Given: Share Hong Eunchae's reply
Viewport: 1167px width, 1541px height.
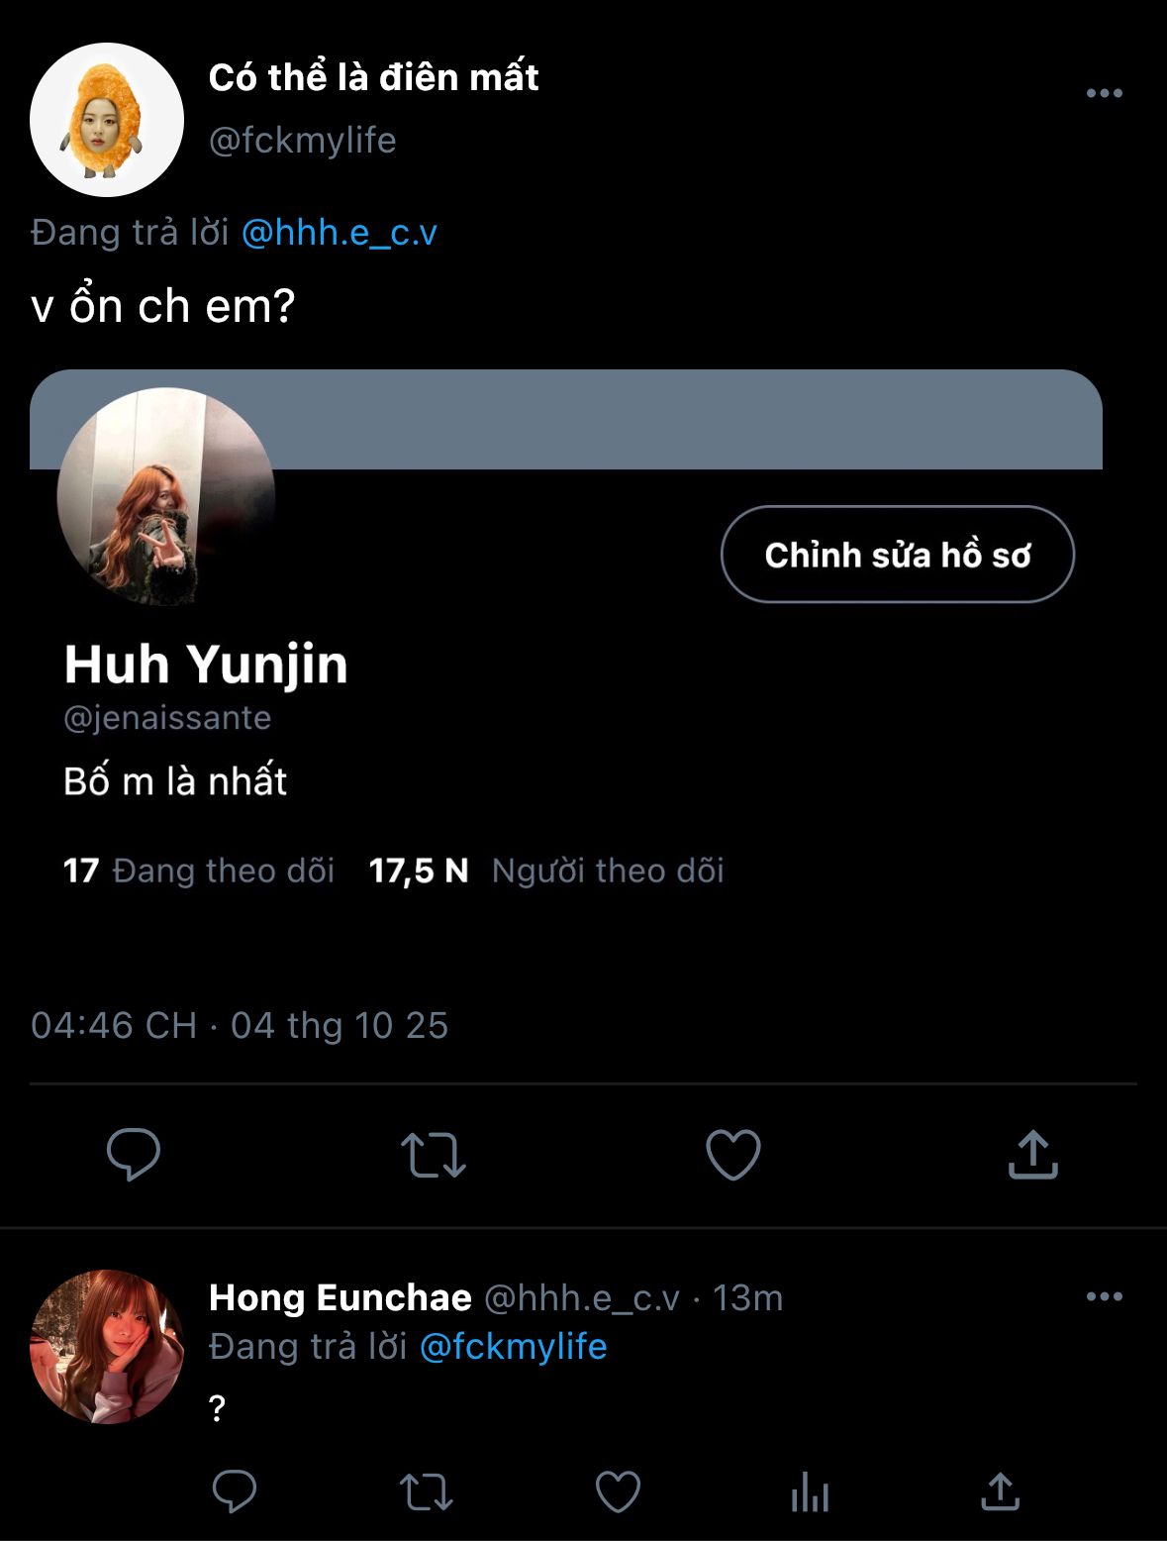Looking at the screenshot, I should click(1000, 1490).
